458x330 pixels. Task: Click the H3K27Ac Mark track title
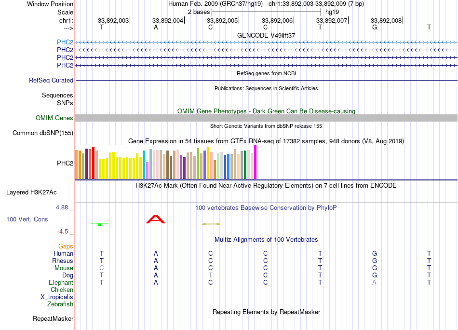266,186
